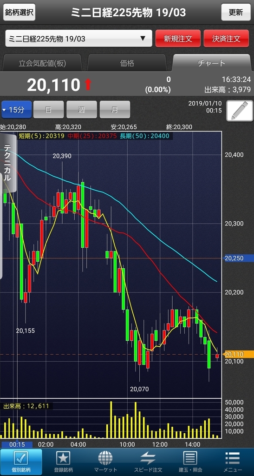Tap 銘柄選択 button
The width and height of the screenshot is (254, 476).
(x=19, y=12)
